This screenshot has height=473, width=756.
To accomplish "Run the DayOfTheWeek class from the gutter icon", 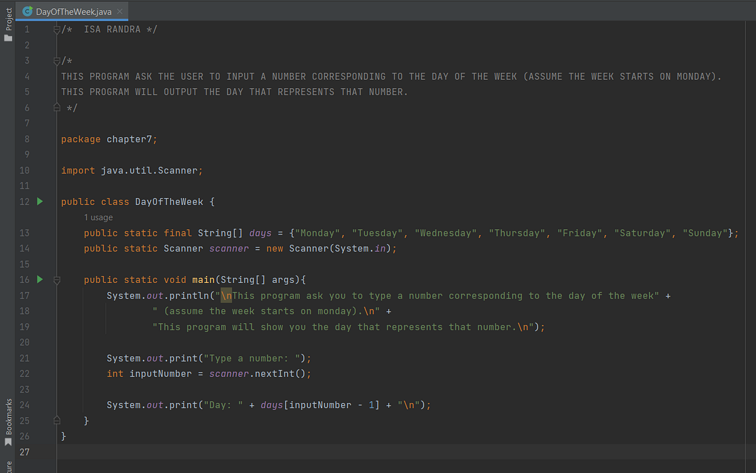I will pyautogui.click(x=39, y=201).
